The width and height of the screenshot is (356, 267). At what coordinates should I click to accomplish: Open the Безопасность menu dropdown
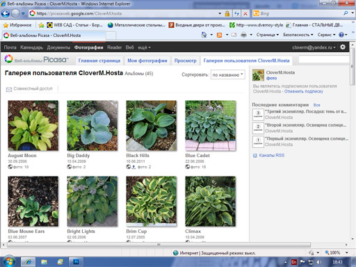pos(298,35)
